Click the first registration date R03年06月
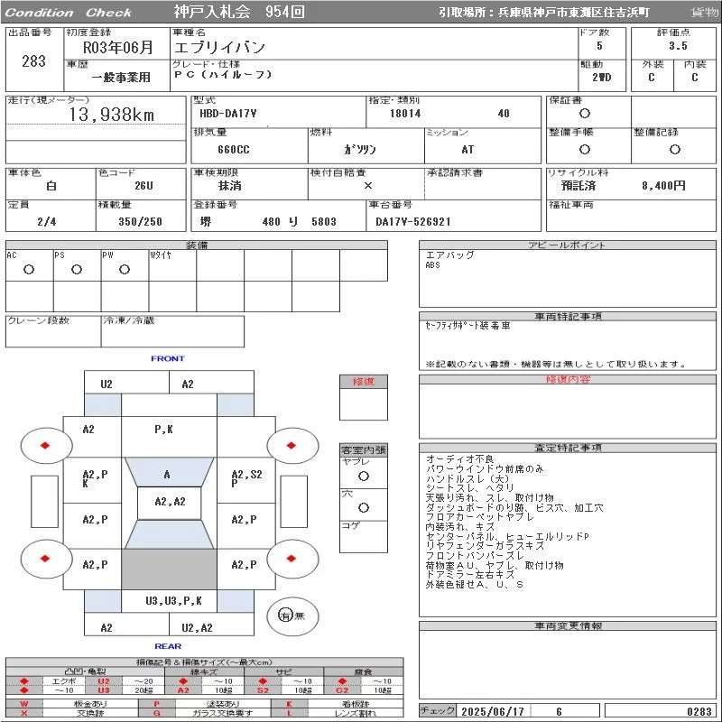The width and height of the screenshot is (722, 722). click(118, 47)
